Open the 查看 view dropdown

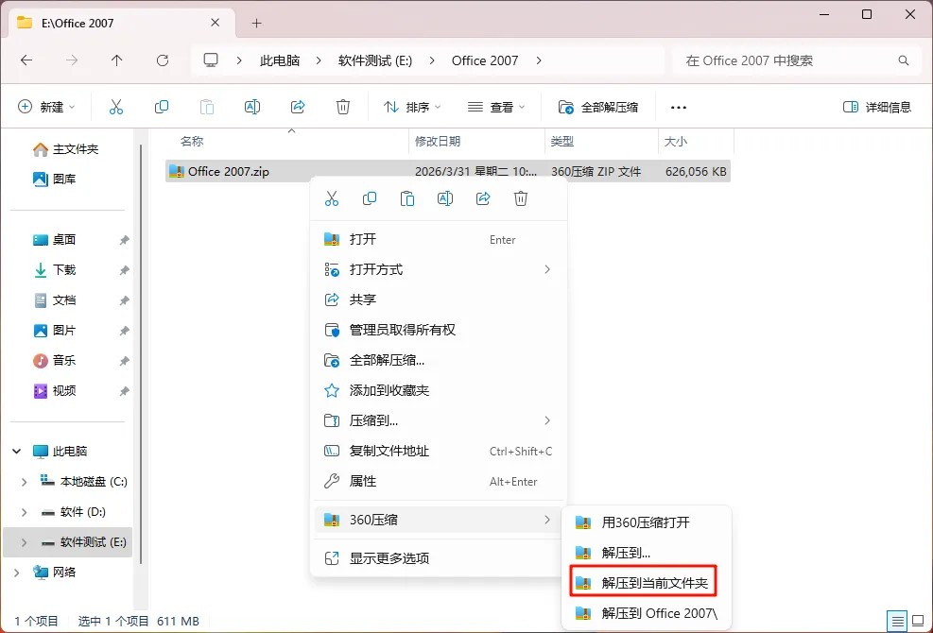(x=496, y=107)
